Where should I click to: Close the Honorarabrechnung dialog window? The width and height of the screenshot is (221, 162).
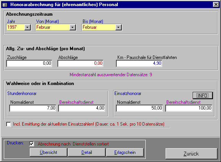click(216, 5)
